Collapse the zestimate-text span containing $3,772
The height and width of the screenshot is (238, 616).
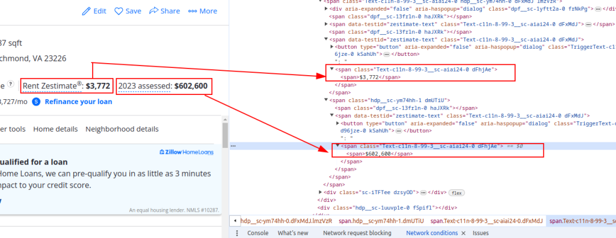(326, 39)
